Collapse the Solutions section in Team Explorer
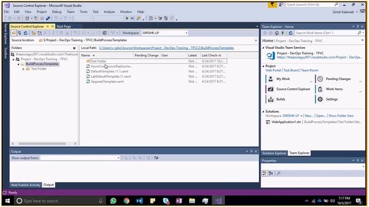 (x=263, y=112)
